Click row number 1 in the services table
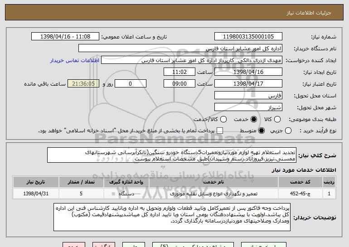This screenshot has height=247, width=349. point(329,194)
